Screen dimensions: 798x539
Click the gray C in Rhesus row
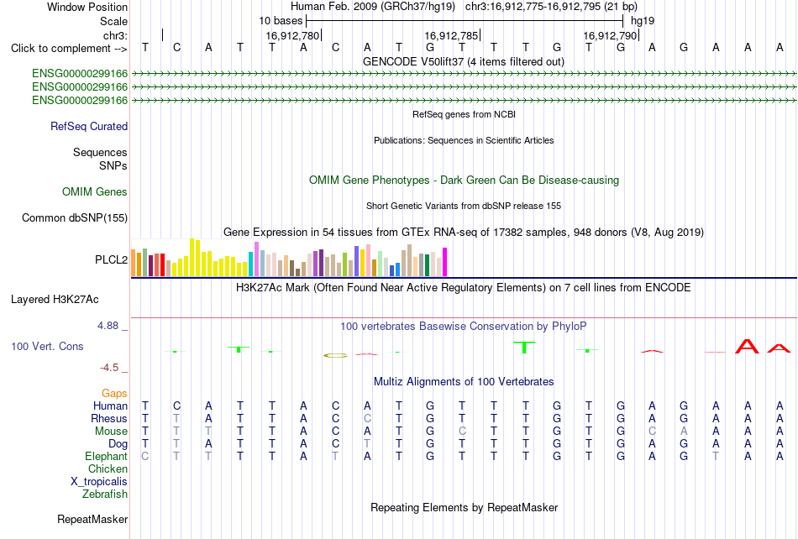367,418
